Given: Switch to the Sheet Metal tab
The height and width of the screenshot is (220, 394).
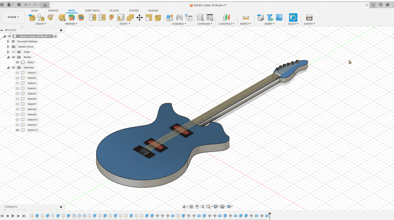Looking at the screenshot, I should [x=92, y=10].
